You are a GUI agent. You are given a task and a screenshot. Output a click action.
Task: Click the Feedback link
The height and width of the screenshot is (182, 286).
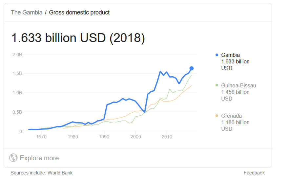(x=254, y=173)
